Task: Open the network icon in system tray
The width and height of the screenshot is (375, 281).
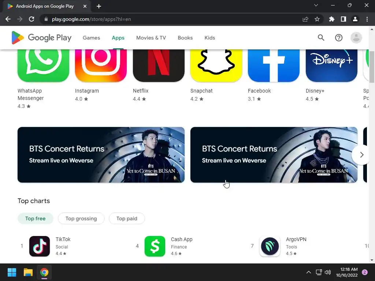Action: click(319, 272)
